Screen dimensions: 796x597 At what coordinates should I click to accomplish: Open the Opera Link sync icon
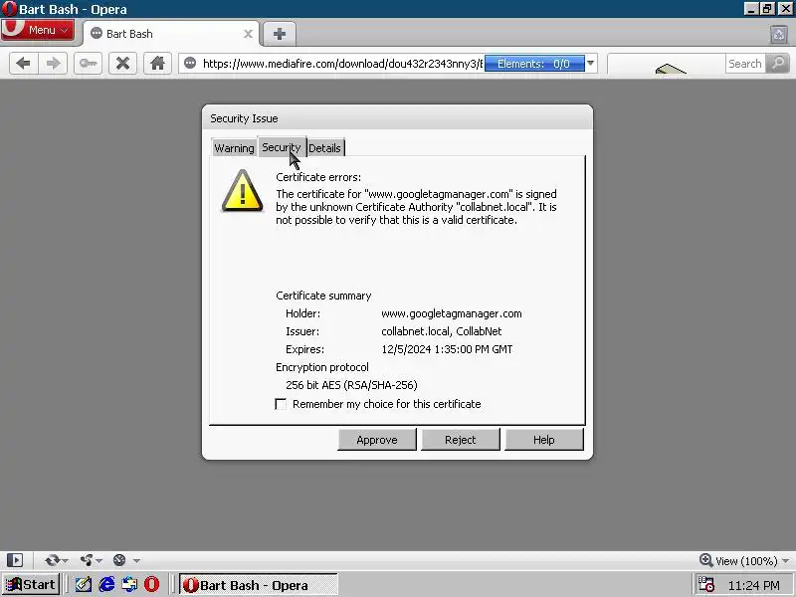(x=52, y=560)
